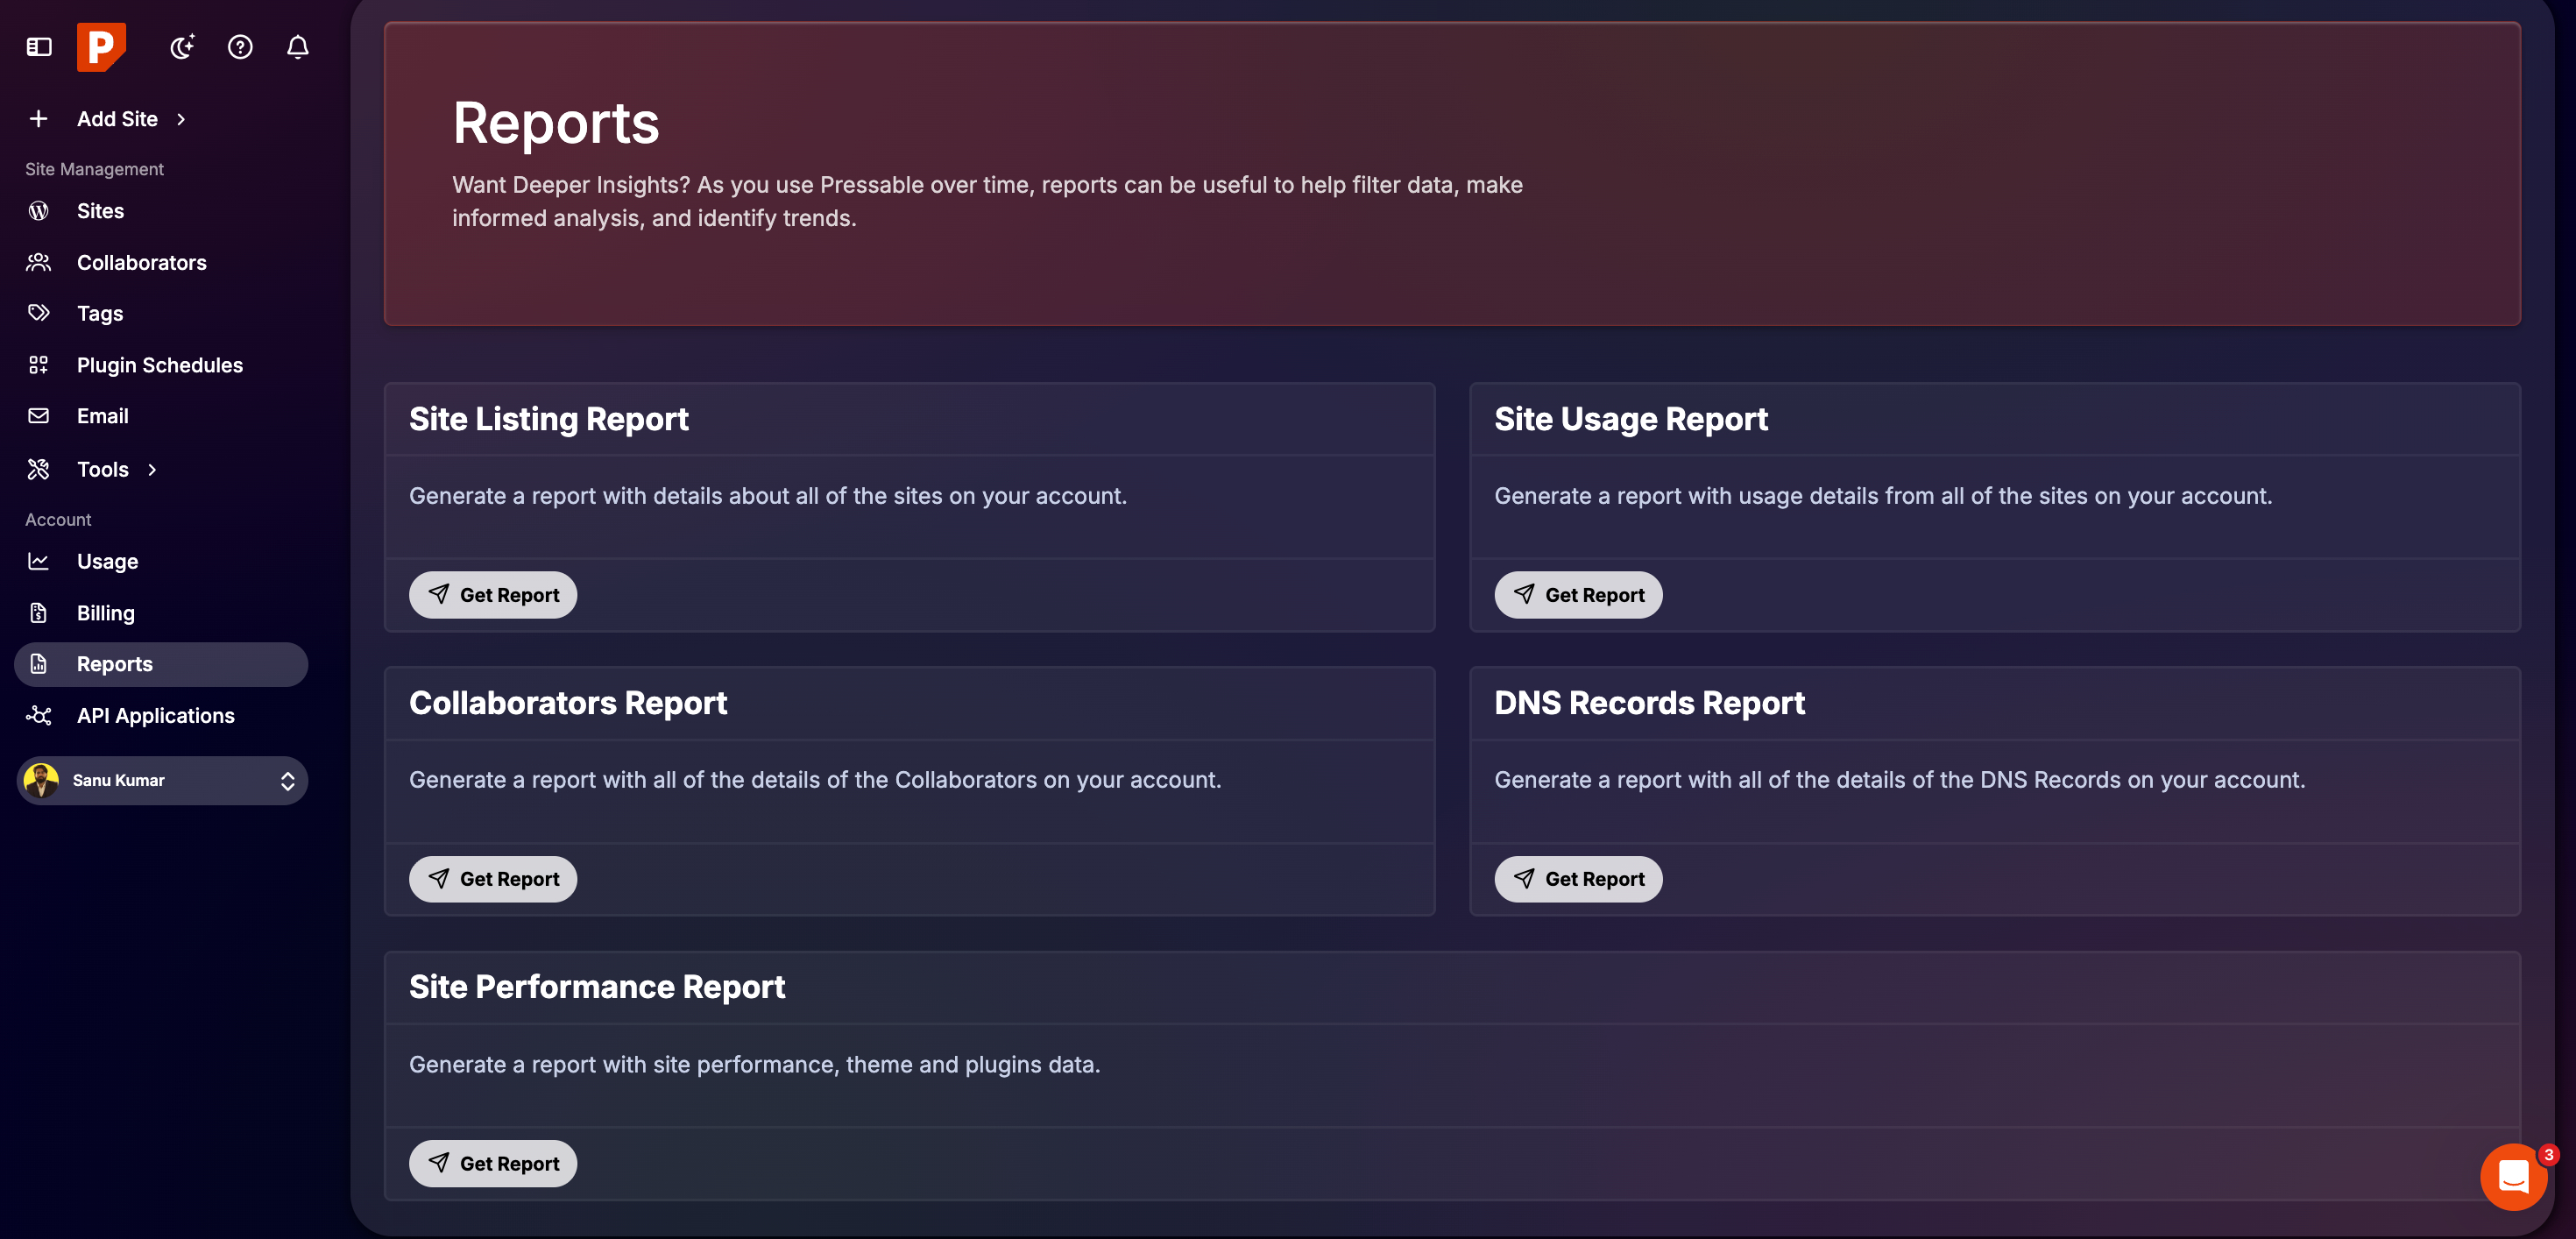The image size is (2576, 1239).
Task: Expand the Add Site chevron
Action: point(181,119)
